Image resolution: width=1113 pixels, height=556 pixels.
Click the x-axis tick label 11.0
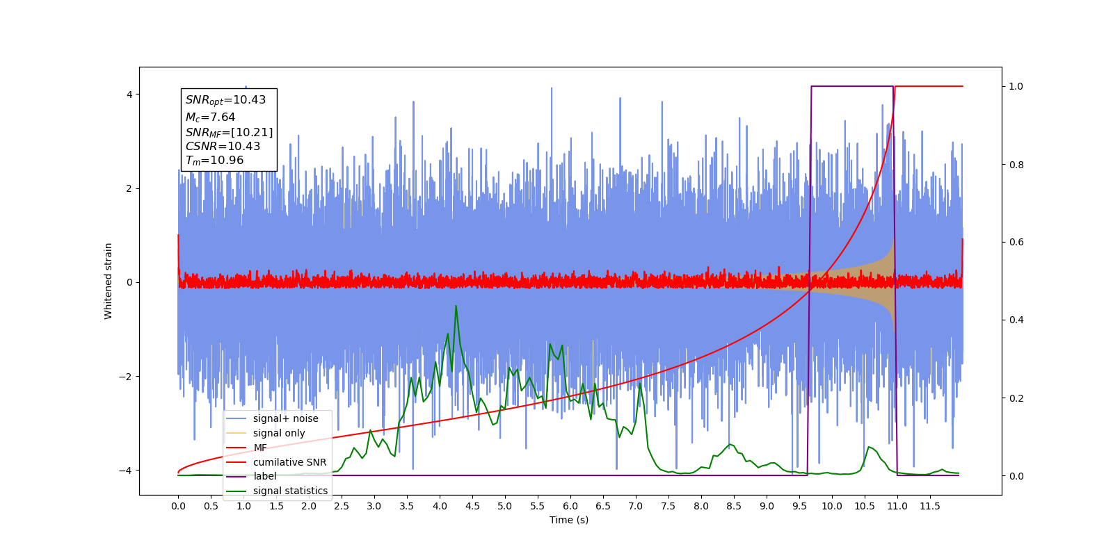pyautogui.click(x=897, y=506)
